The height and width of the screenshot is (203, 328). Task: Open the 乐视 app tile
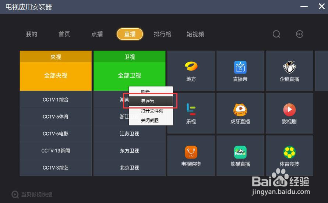191,113
